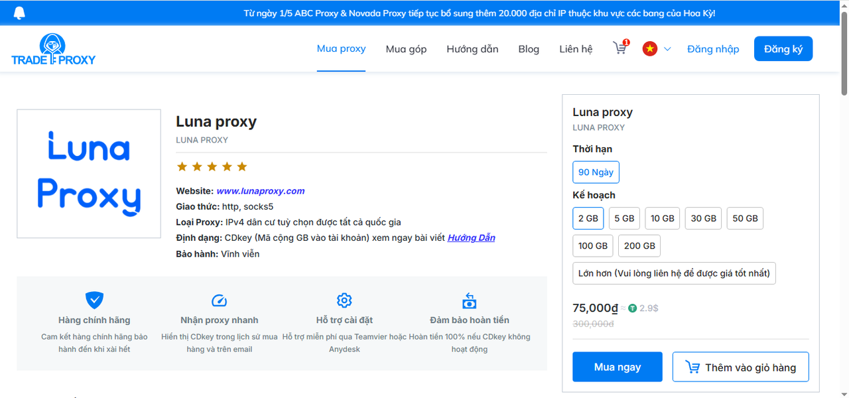
Task: Click the Hàng chính hãng shield icon
Action: [x=94, y=300]
